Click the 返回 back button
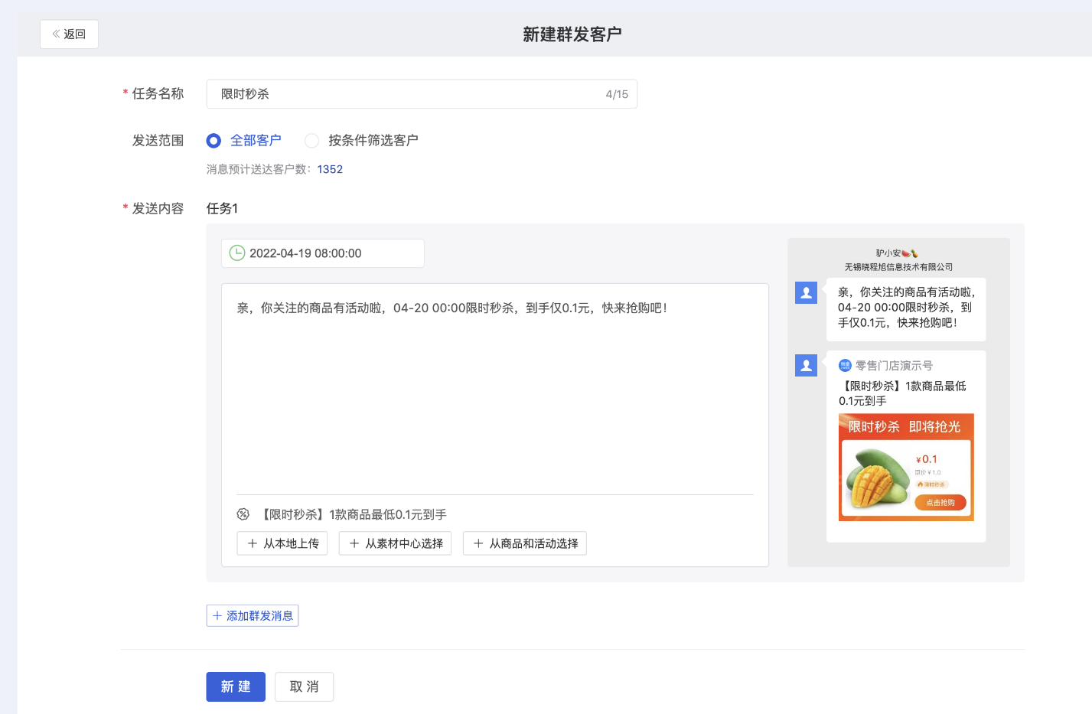This screenshot has height=714, width=1092. (69, 34)
